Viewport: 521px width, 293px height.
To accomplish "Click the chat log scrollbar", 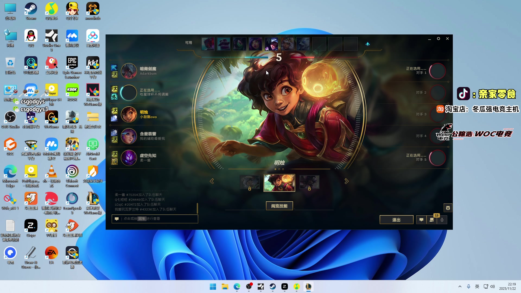I will click(x=197, y=208).
